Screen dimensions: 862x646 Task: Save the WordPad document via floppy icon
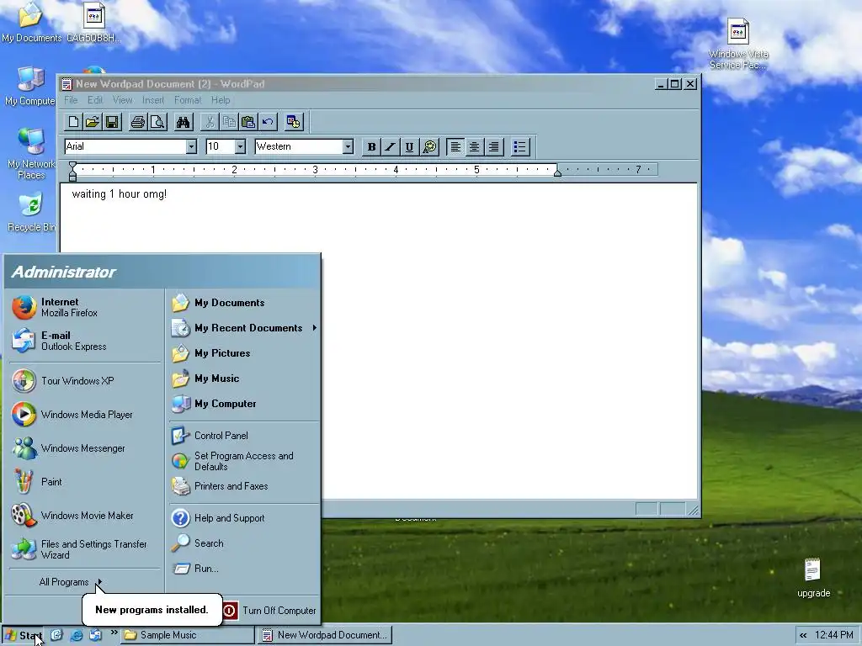112,122
